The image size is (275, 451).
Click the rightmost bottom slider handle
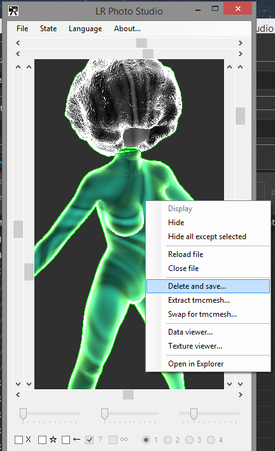(x=194, y=414)
